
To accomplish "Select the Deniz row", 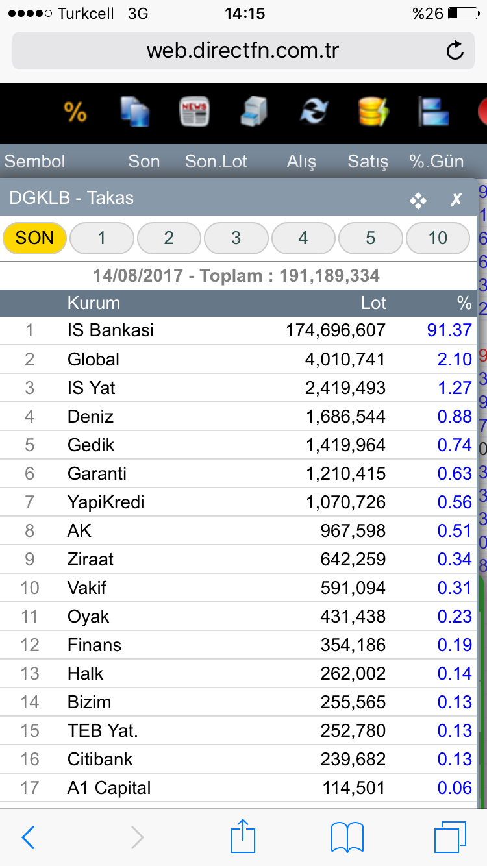I will (x=238, y=416).
